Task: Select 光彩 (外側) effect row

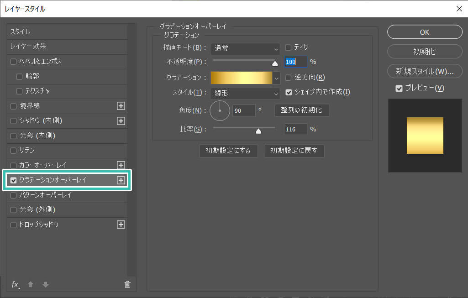Action: coord(67,210)
